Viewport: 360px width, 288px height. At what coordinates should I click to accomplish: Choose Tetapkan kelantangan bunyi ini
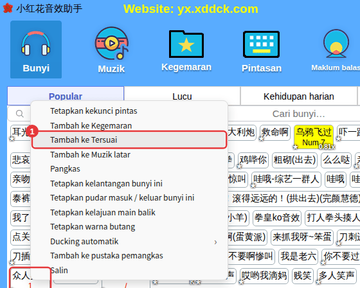coord(129,183)
